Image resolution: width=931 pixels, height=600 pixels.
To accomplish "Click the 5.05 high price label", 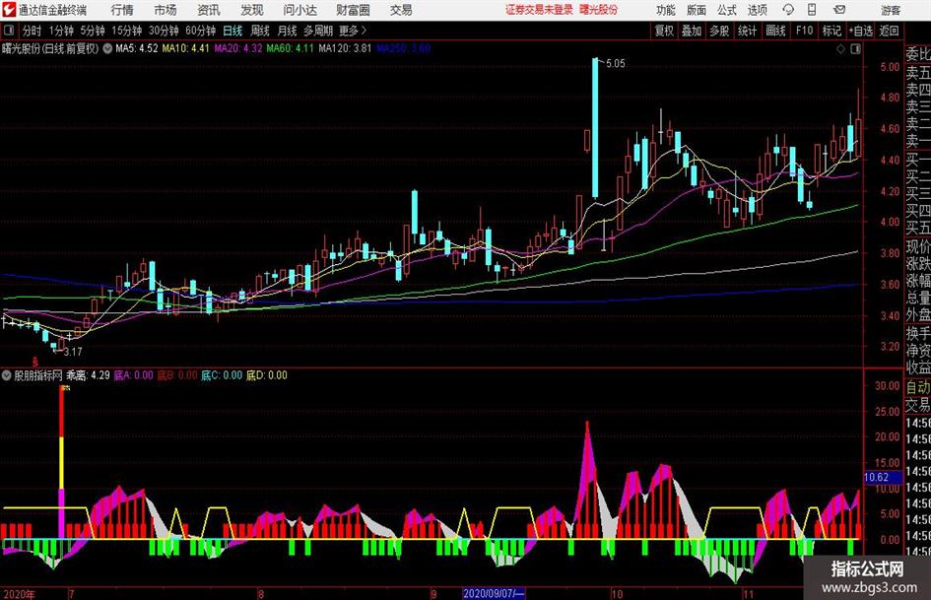I will pos(615,64).
